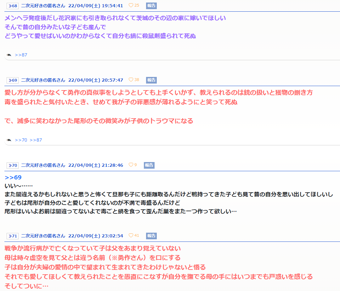340x291 pixels.
Task: Report post 68 using the 報告 button
Action: click(151, 6)
